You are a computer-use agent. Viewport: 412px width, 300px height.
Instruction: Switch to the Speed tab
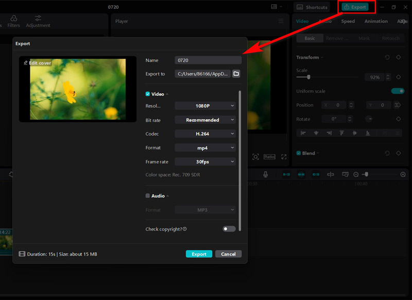[x=348, y=21]
